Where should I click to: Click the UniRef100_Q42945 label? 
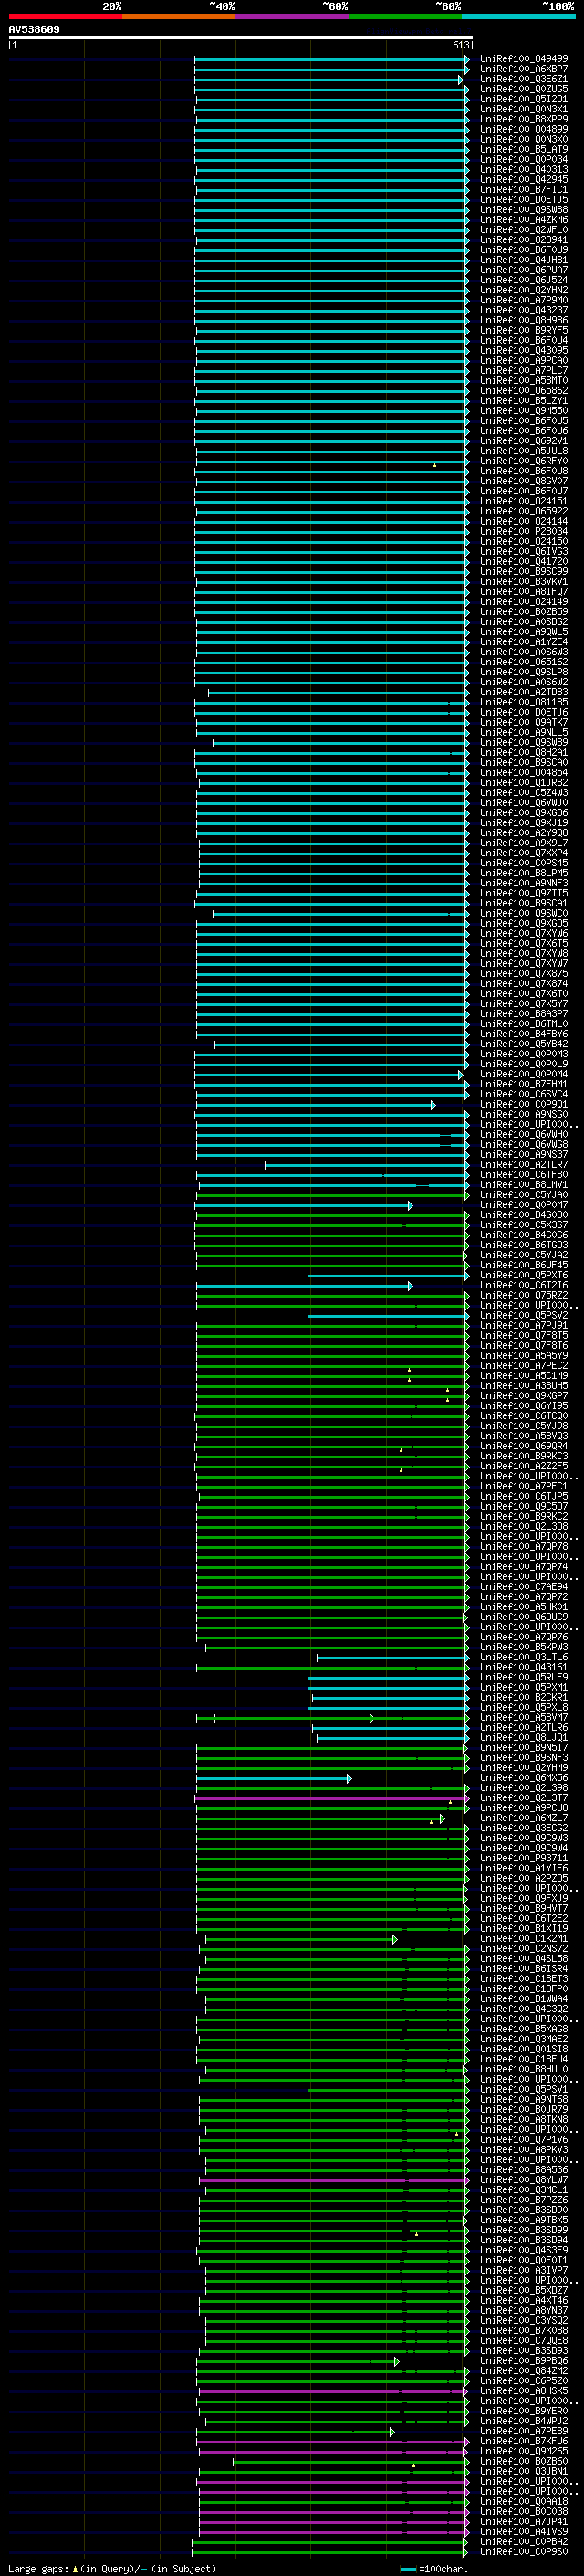(524, 179)
